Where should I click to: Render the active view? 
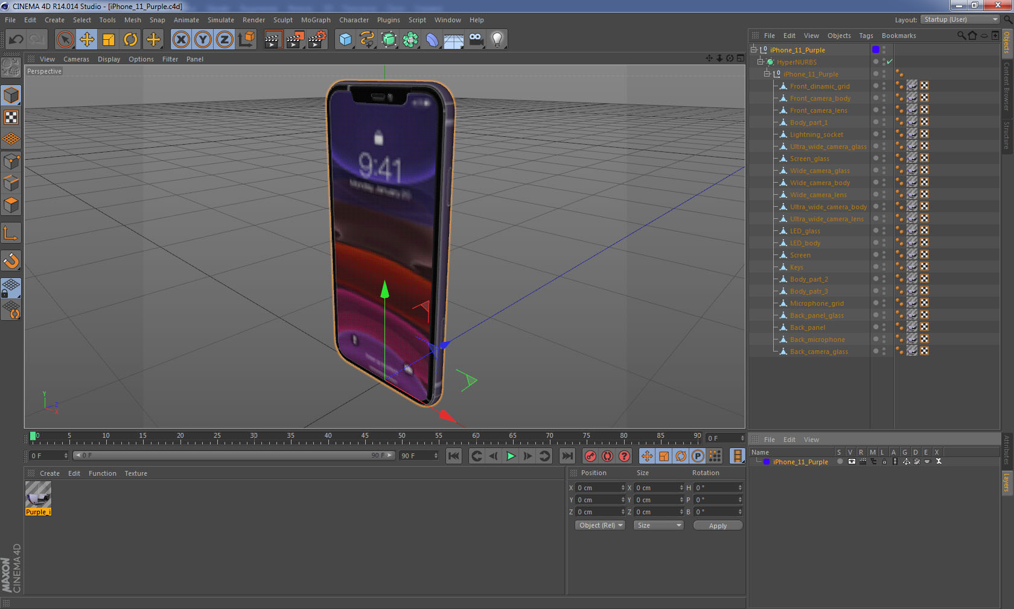273,40
